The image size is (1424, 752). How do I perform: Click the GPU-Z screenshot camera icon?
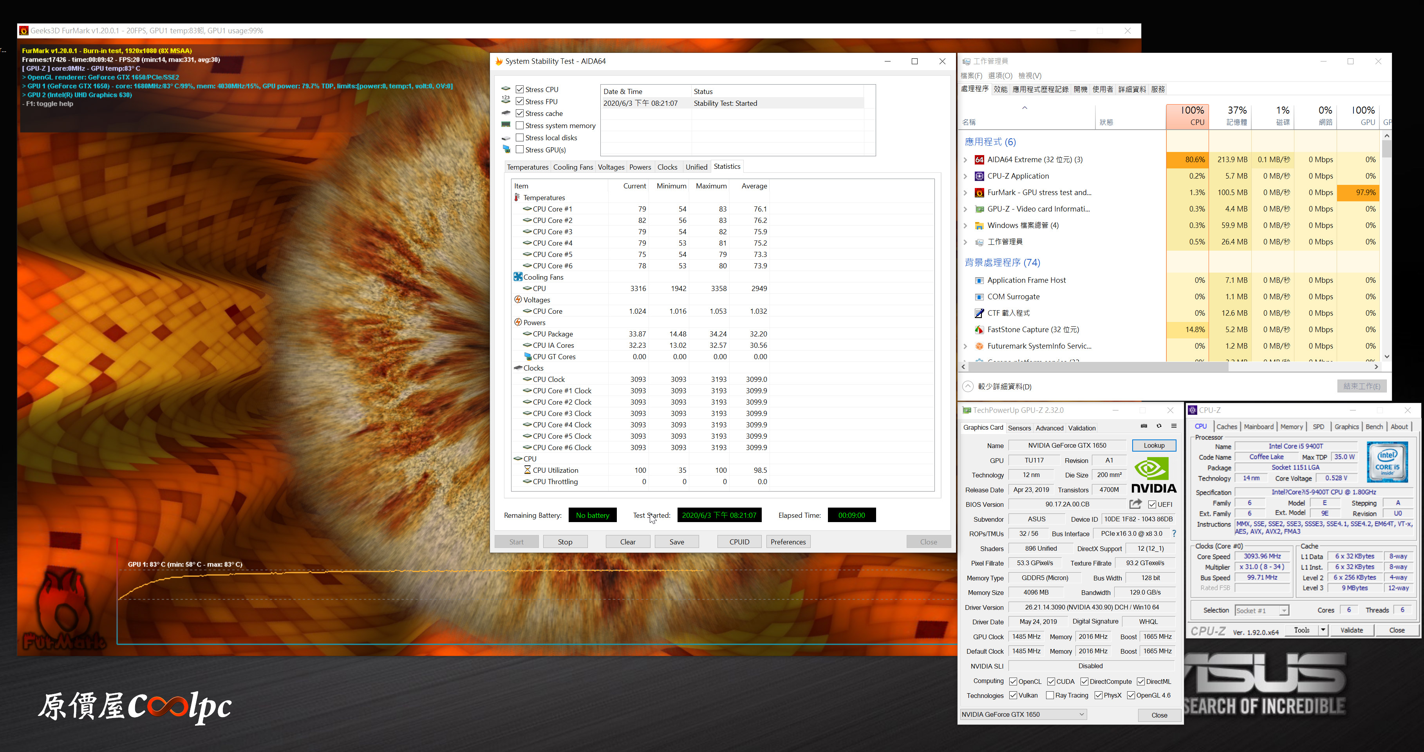[x=1144, y=426]
